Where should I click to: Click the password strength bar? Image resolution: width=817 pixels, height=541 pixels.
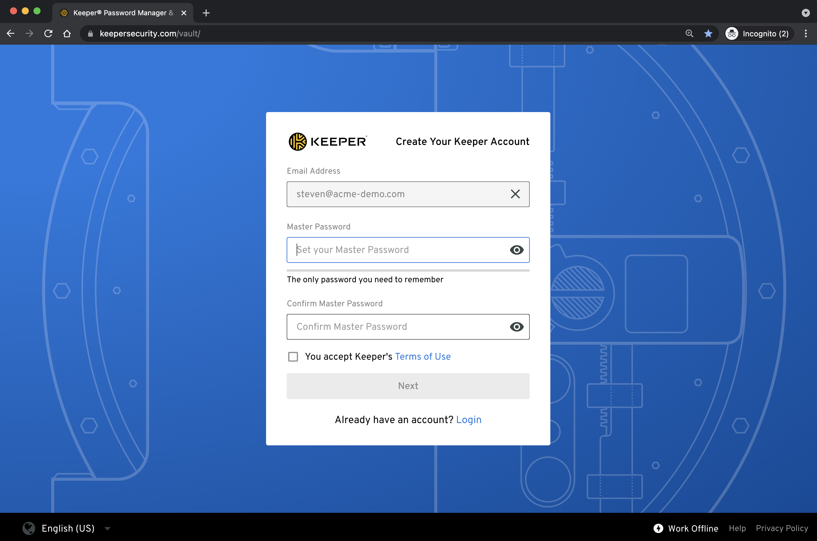click(408, 270)
